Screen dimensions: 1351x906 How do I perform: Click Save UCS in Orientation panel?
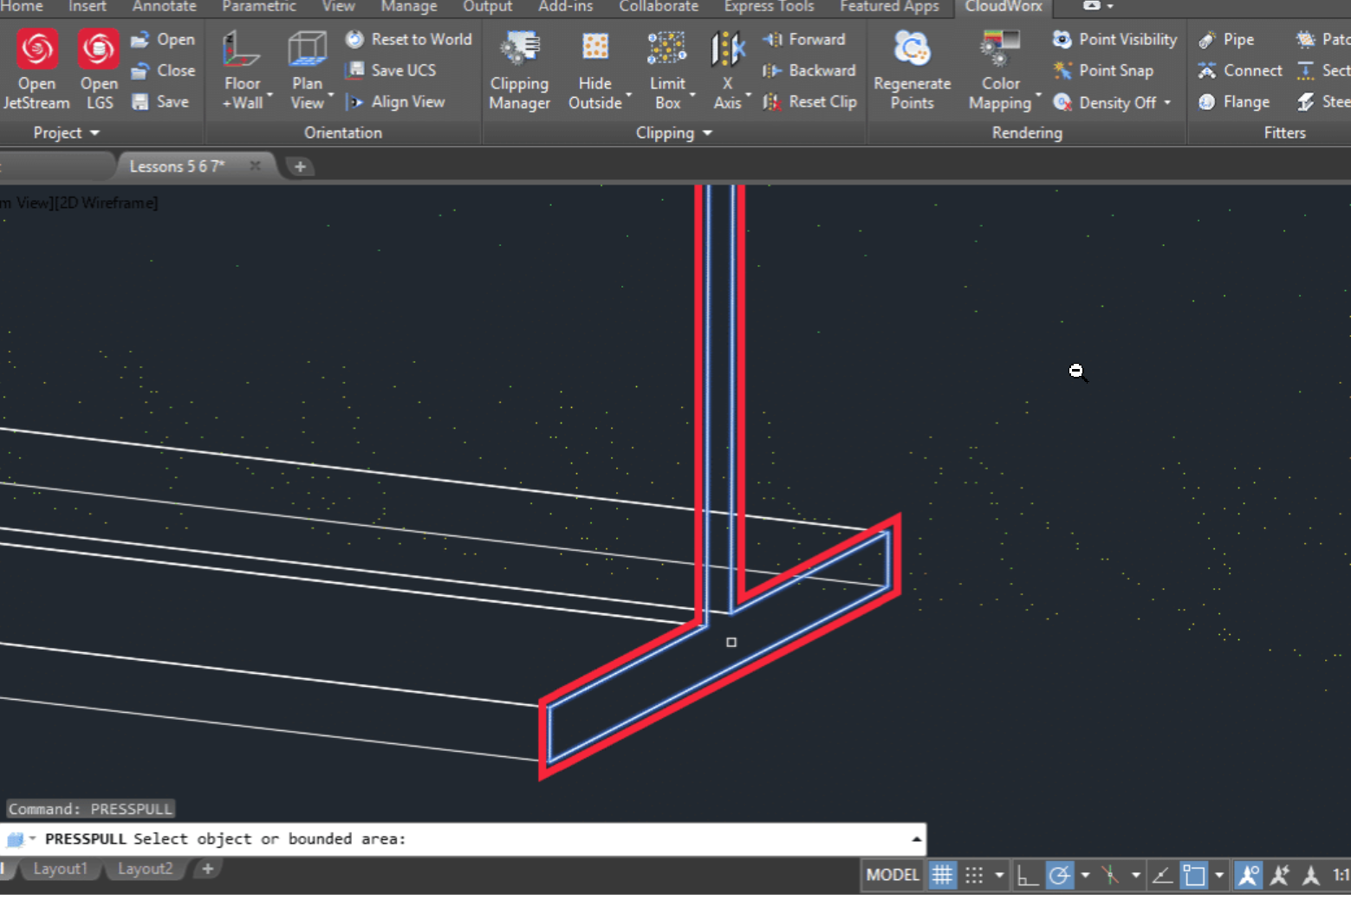(391, 70)
